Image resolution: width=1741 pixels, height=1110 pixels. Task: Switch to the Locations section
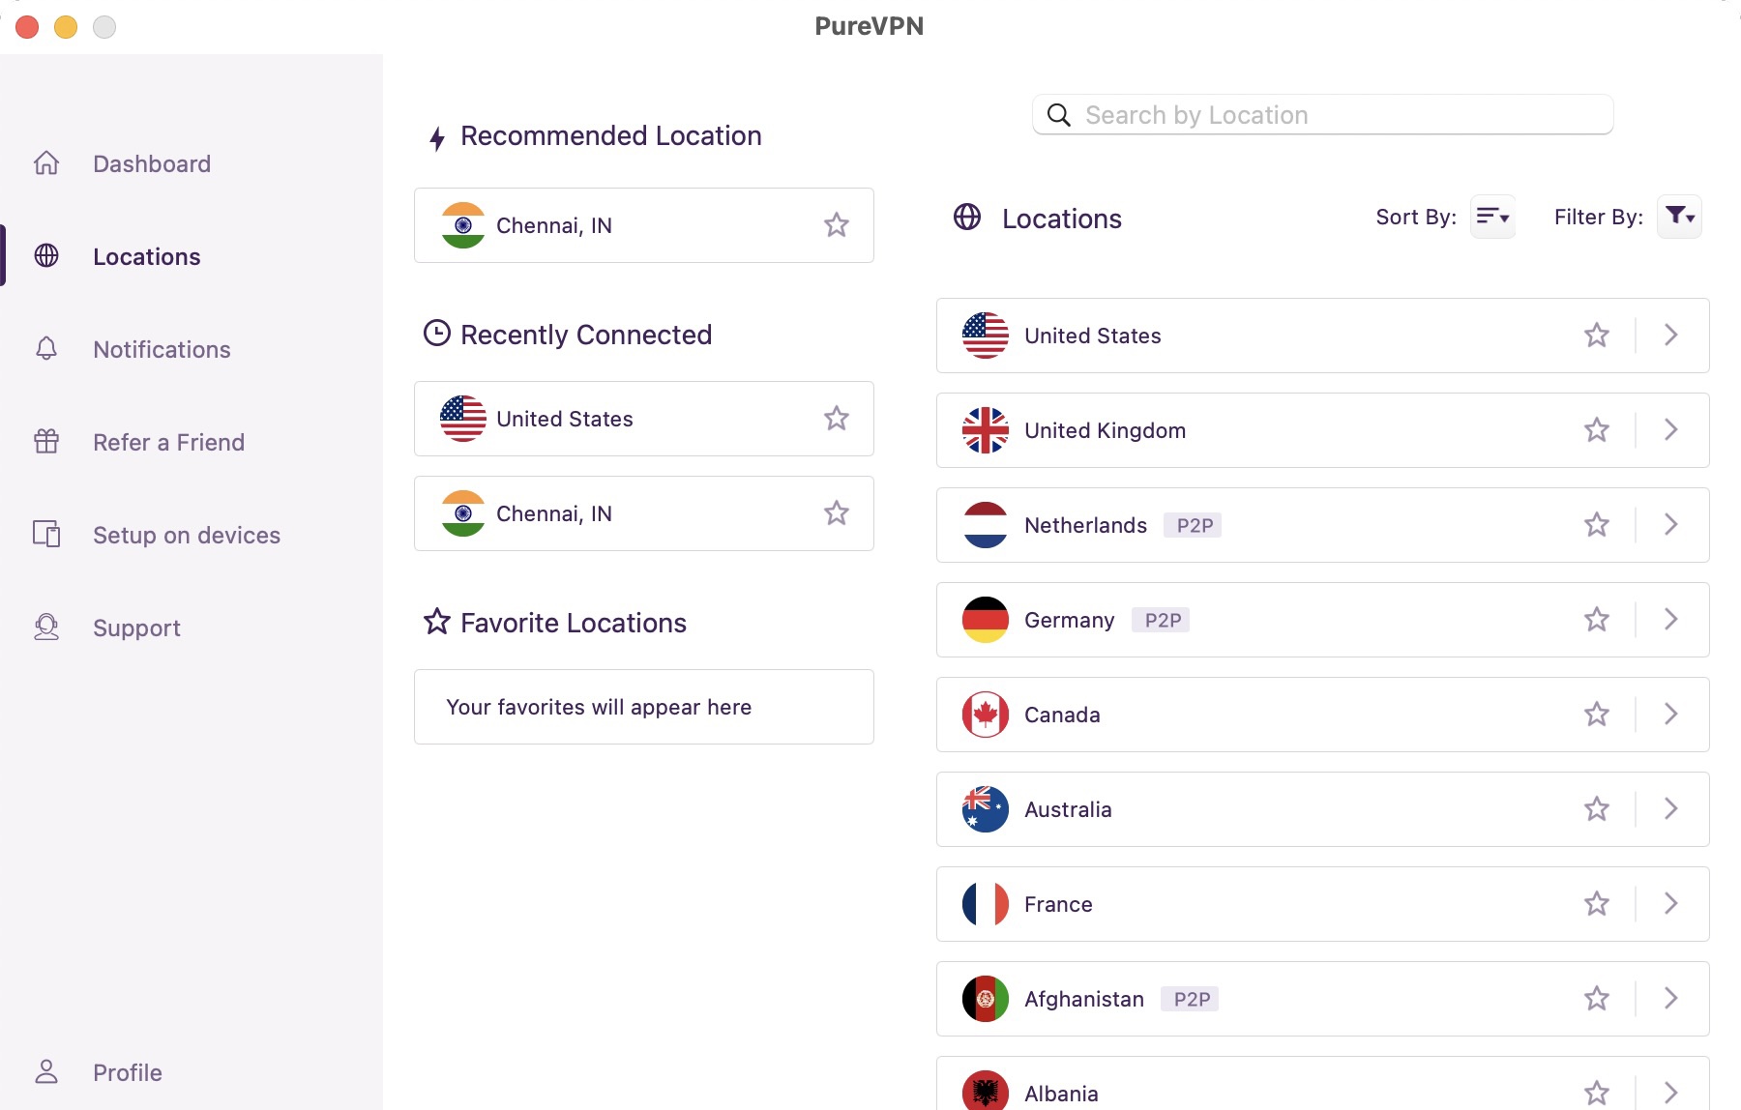click(x=146, y=256)
